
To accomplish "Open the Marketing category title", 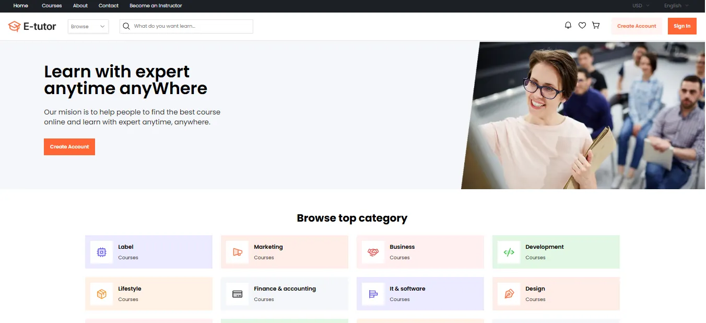I will [268, 247].
